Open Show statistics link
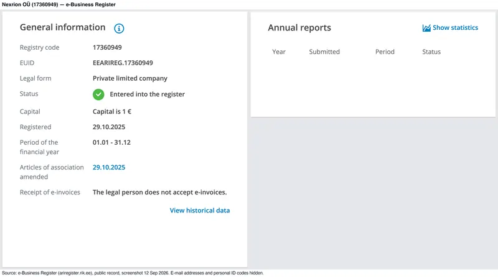 pos(455,27)
